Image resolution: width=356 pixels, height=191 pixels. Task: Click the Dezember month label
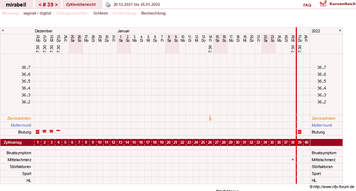tap(44, 31)
